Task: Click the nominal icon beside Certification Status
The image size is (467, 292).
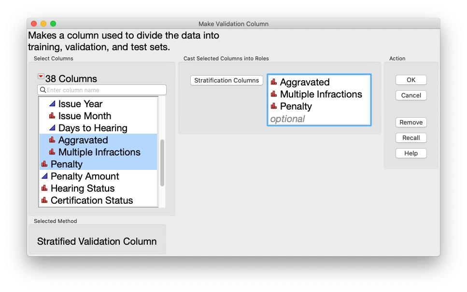Action: (45, 200)
